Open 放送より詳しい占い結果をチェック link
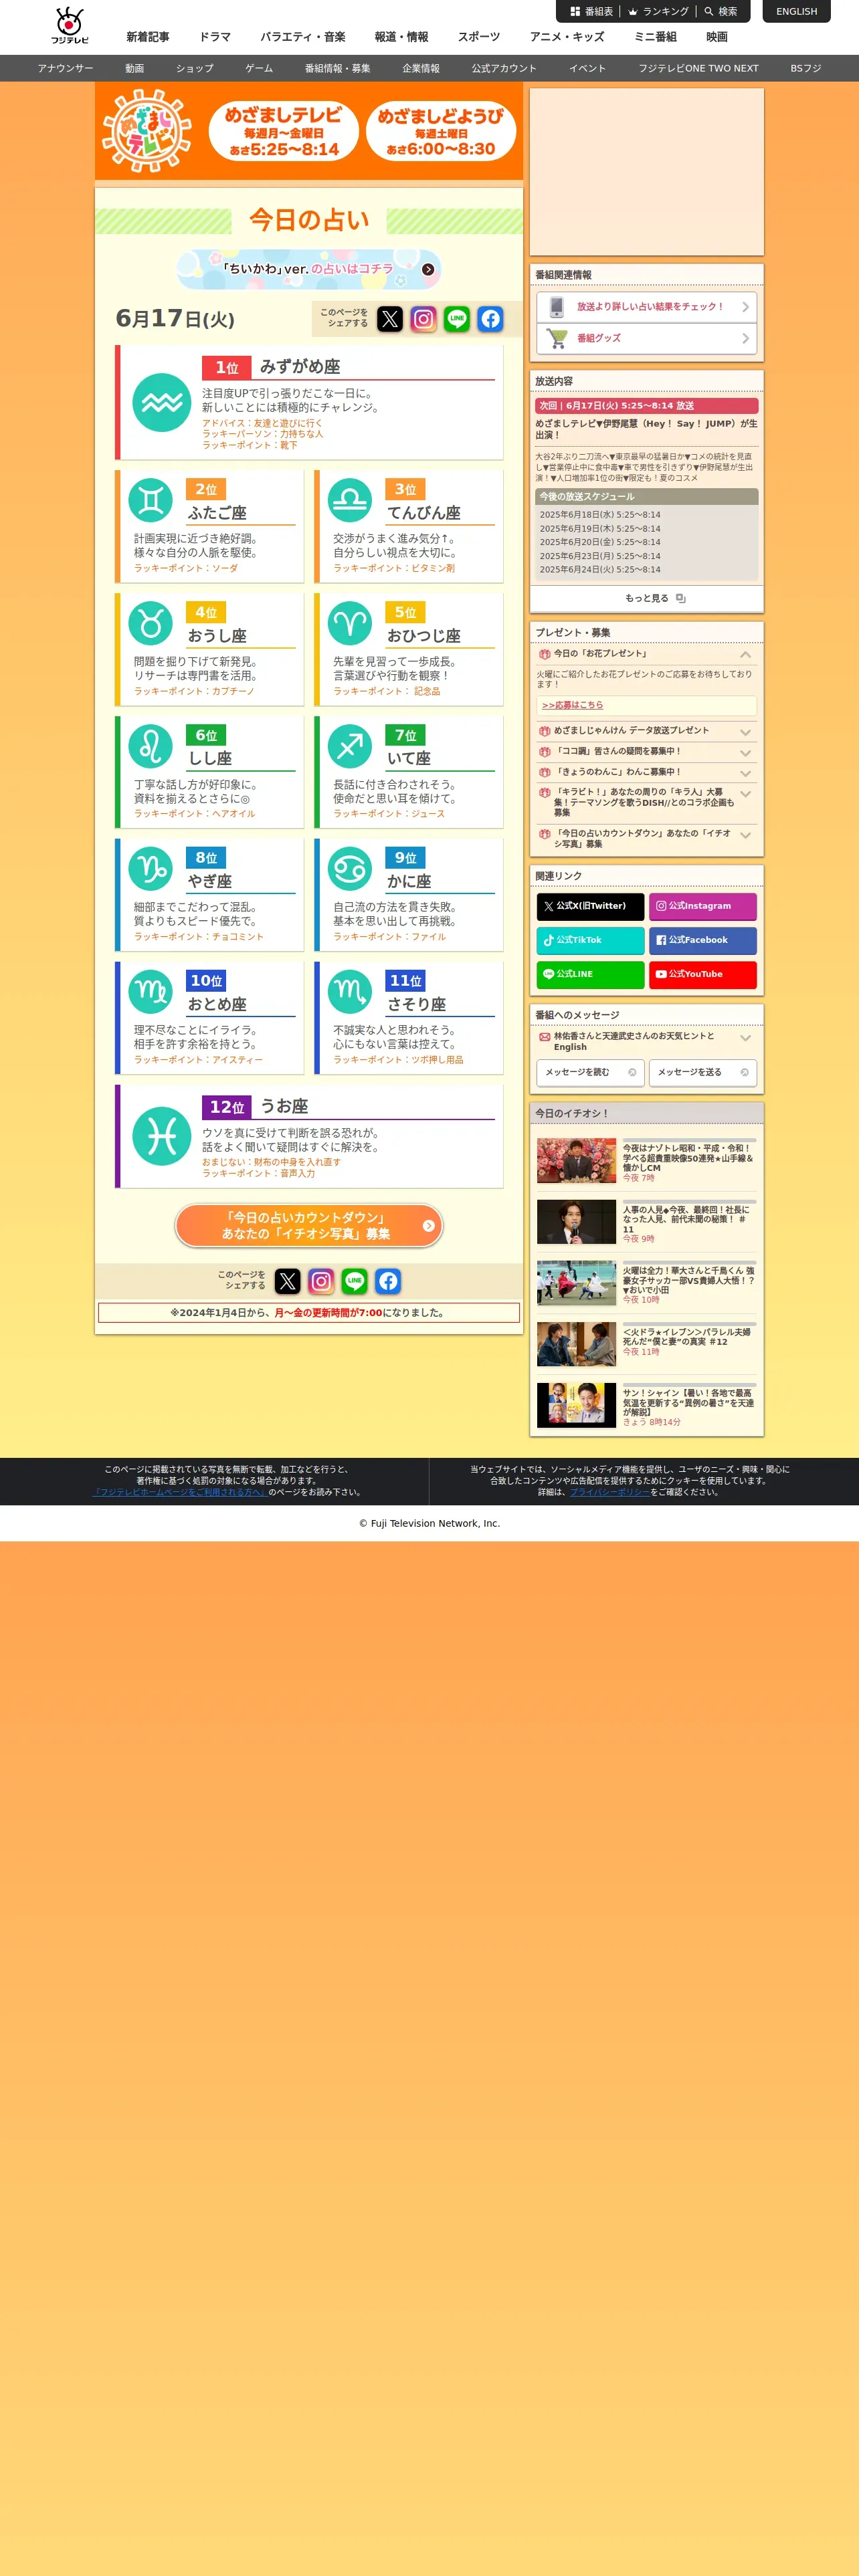The image size is (859, 2576). coord(646,307)
